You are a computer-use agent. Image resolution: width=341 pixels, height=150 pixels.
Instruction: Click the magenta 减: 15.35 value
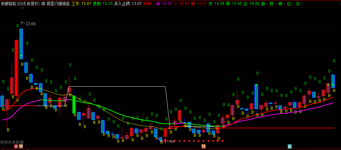[164, 4]
